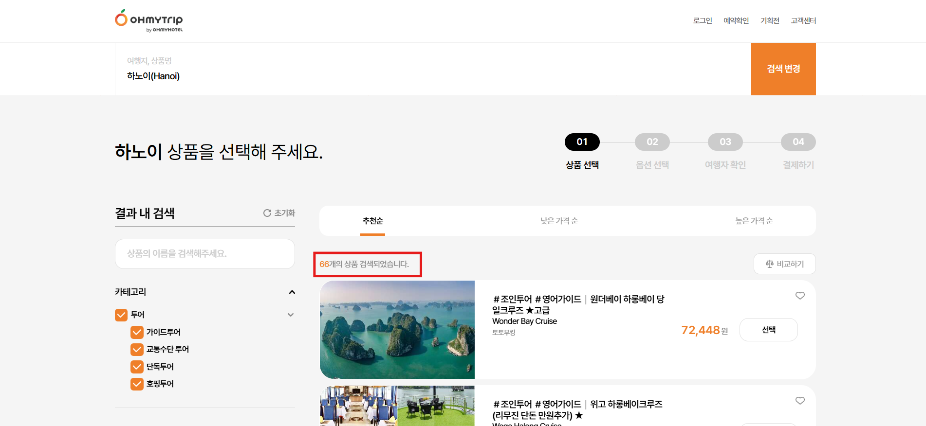Click the 토토부킹 provider label
926x426 pixels.
504,333
